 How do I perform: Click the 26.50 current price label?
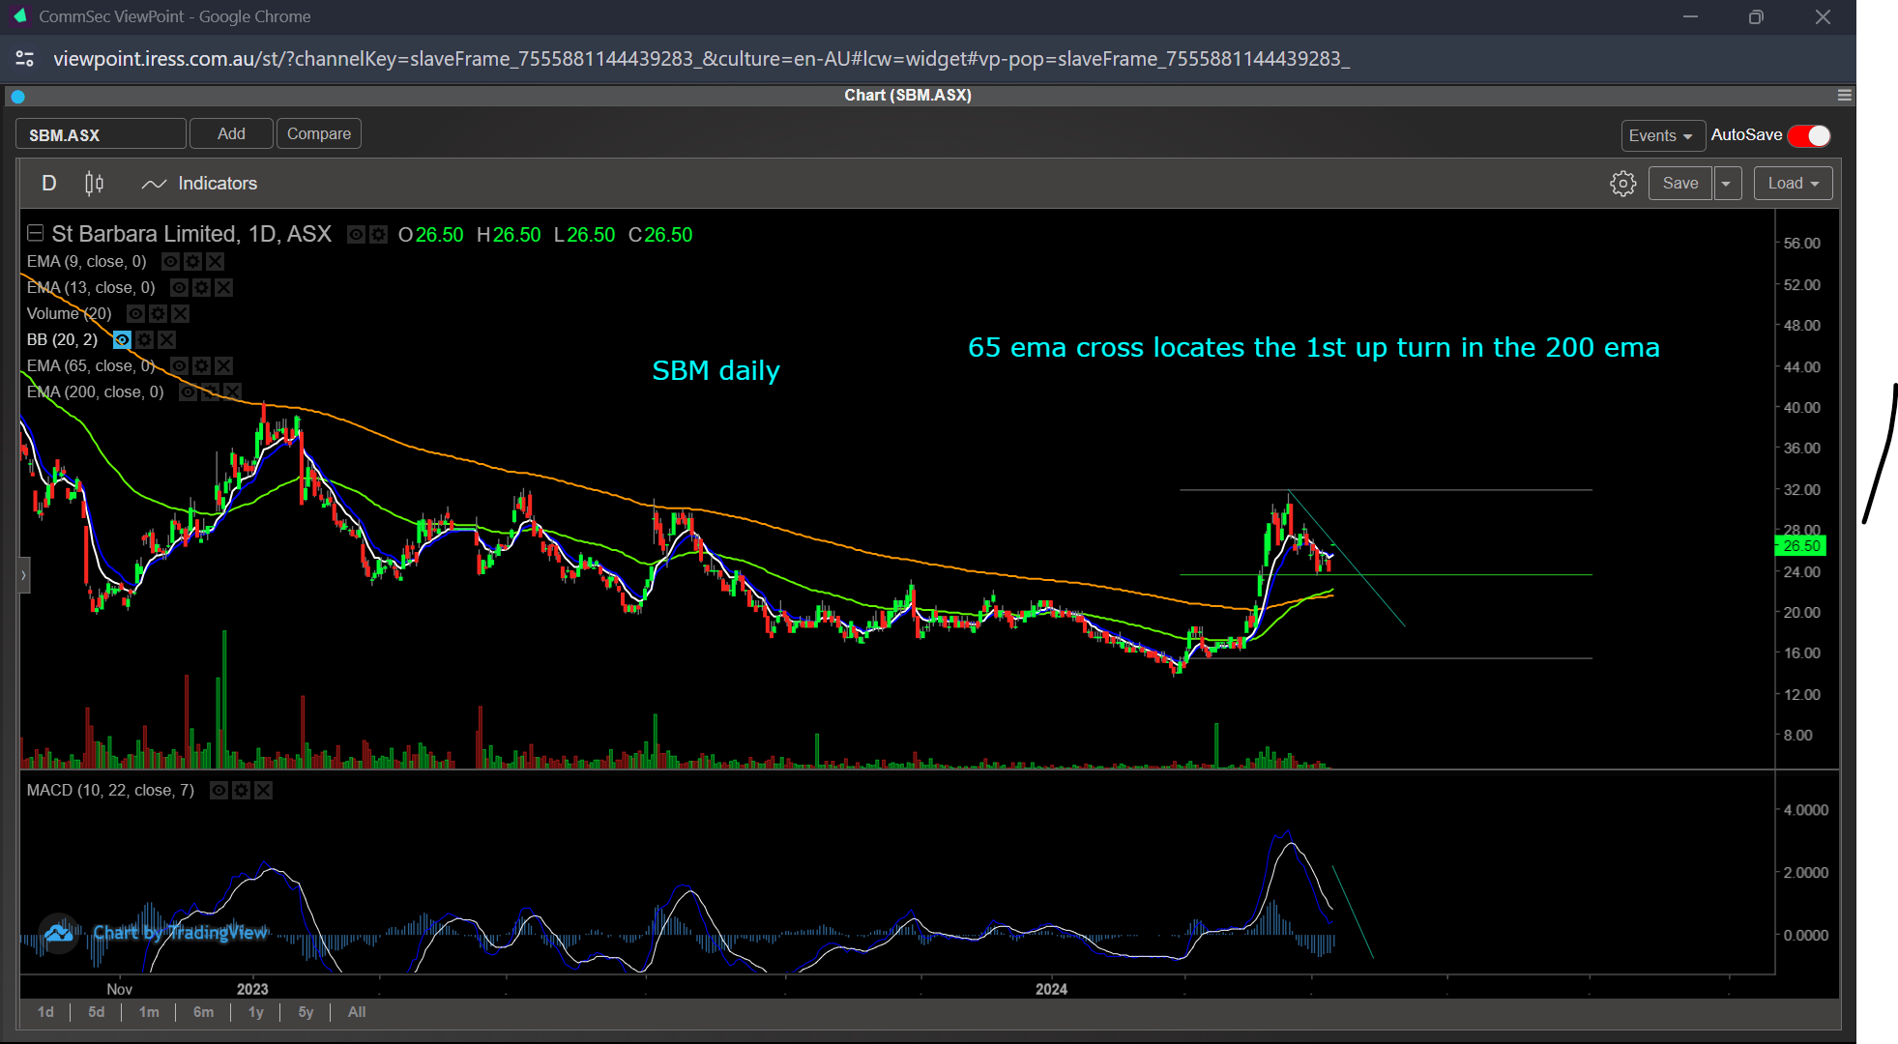click(1801, 546)
